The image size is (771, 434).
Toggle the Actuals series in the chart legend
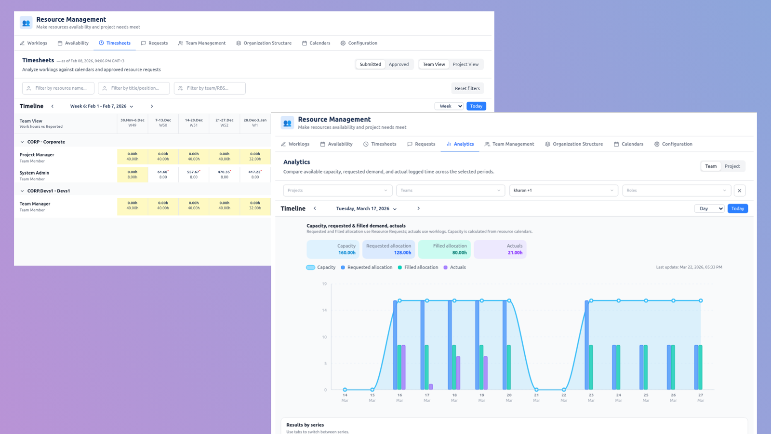point(454,267)
